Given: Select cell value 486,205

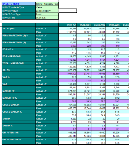Looking at the screenshot, I should [68, 108].
